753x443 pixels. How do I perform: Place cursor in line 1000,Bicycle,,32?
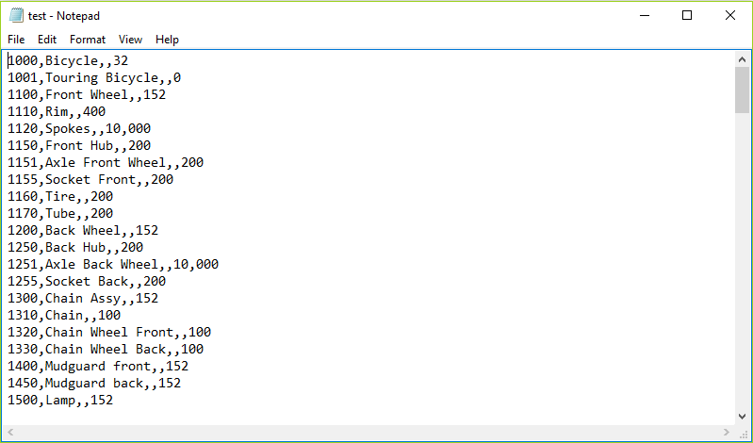[68, 60]
